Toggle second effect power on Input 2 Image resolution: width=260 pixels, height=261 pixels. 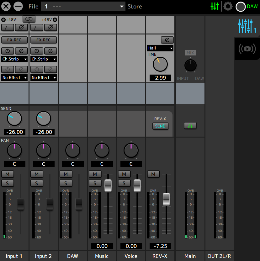coord(37,69)
